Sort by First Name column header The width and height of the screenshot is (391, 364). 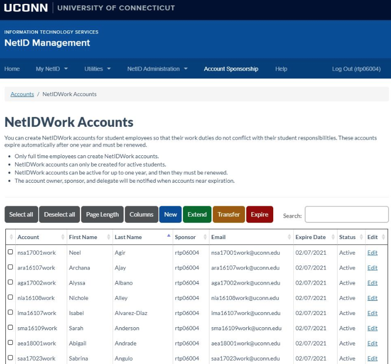(x=83, y=237)
